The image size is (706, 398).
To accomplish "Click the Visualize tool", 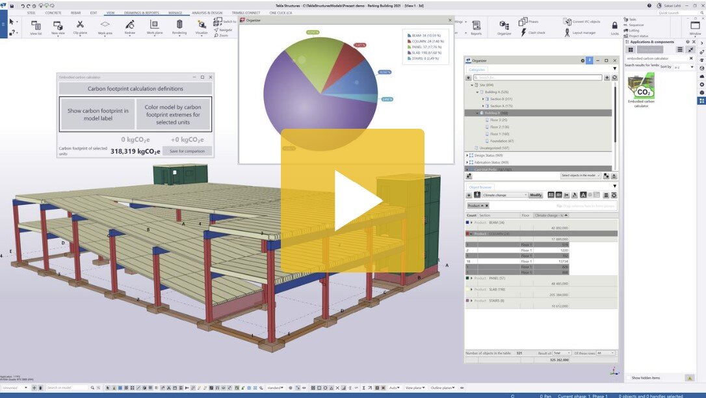I will 202,27.
